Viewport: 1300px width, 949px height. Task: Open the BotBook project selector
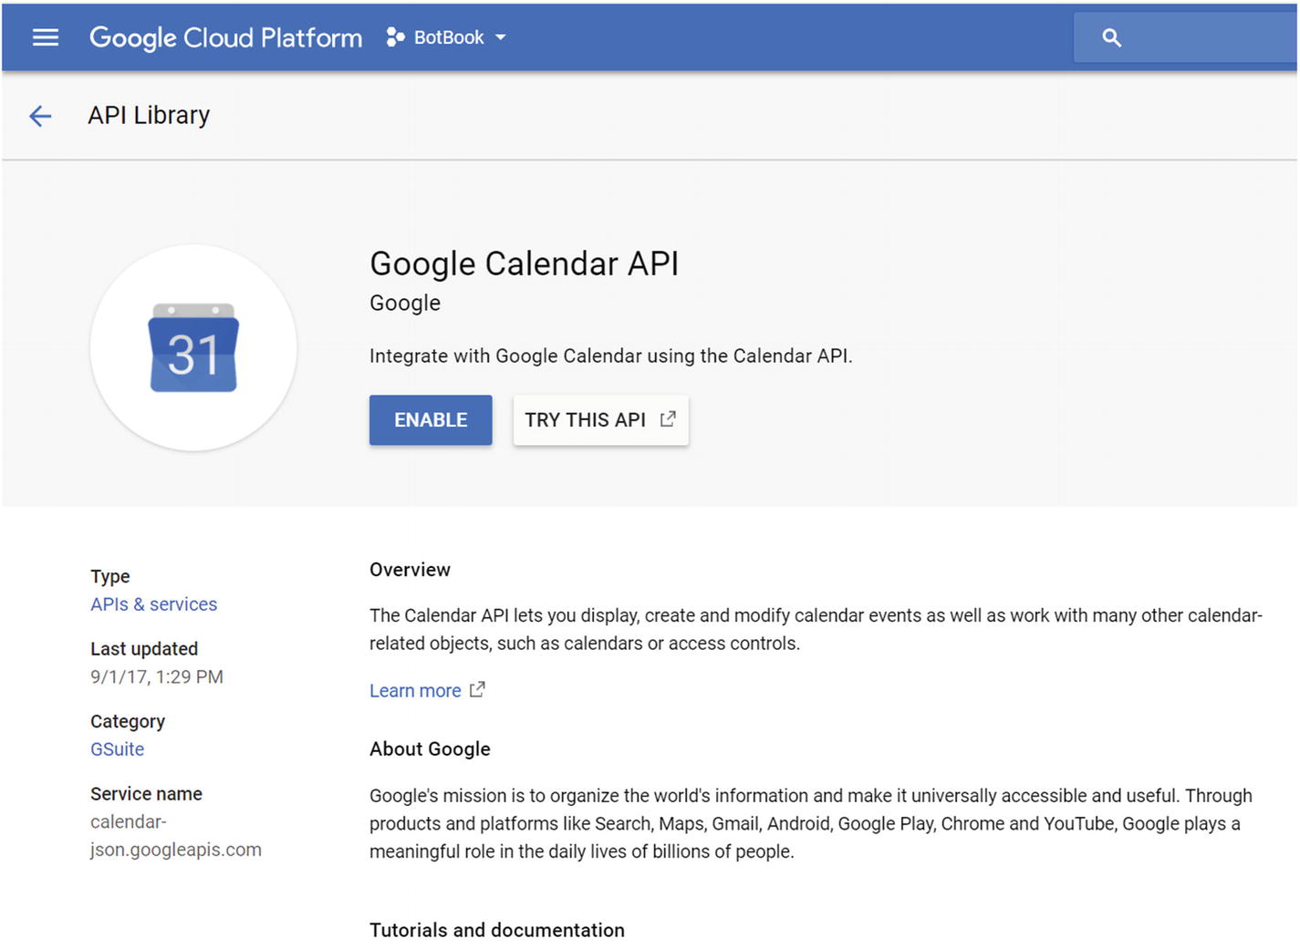pyautogui.click(x=449, y=37)
